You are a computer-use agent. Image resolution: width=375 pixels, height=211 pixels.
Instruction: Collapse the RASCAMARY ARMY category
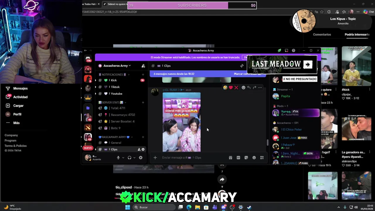pos(115,137)
